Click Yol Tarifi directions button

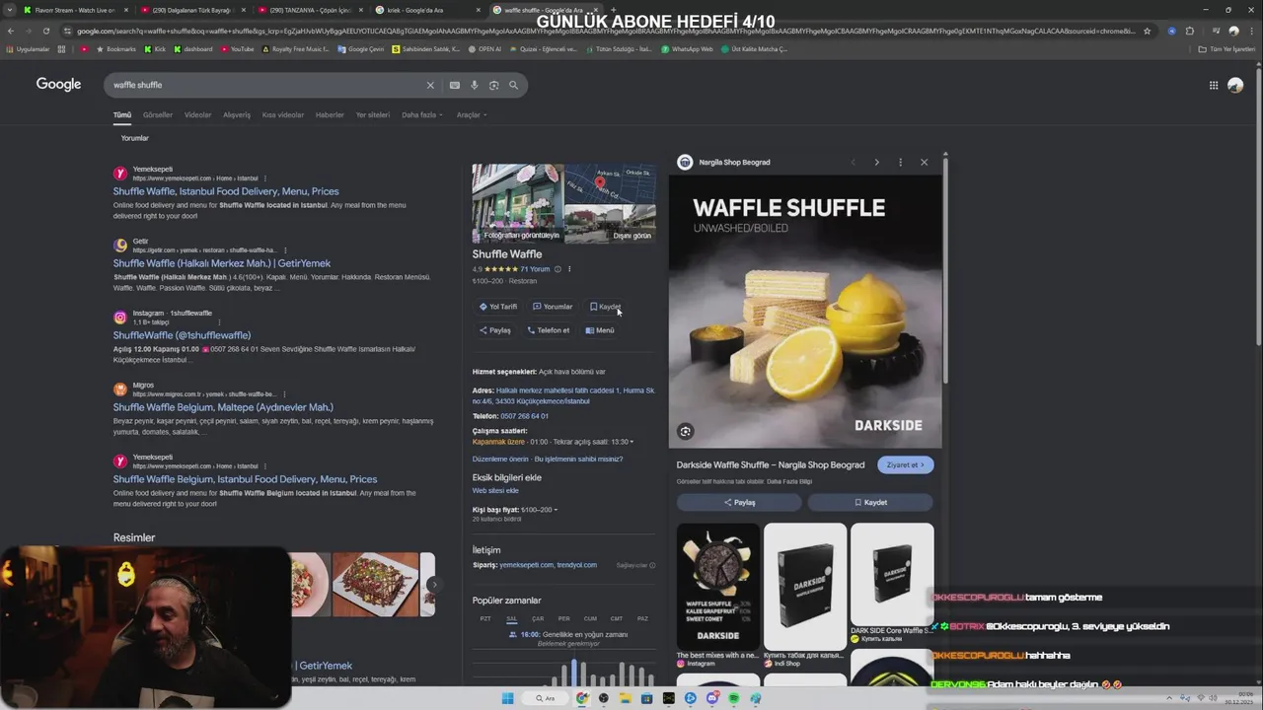pyautogui.click(x=498, y=307)
